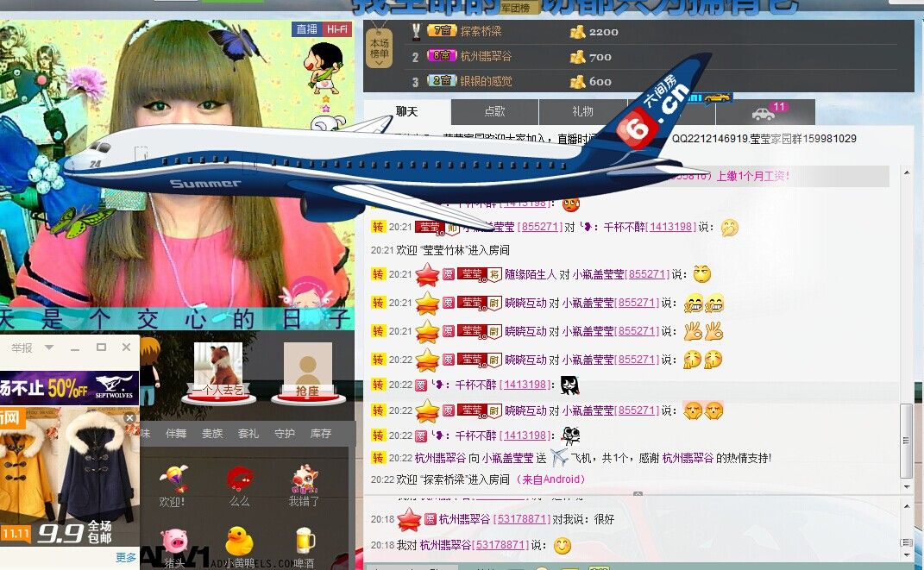
Task: Click [53178871] in the 对我说：很好 message
Action: coord(521,519)
